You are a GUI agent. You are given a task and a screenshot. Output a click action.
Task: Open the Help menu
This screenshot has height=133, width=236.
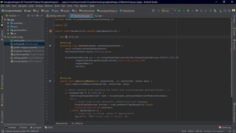[92, 6]
